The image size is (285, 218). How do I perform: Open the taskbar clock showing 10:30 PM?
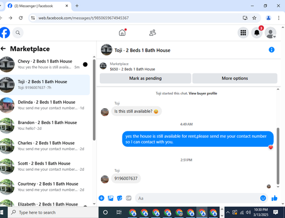point(260,212)
